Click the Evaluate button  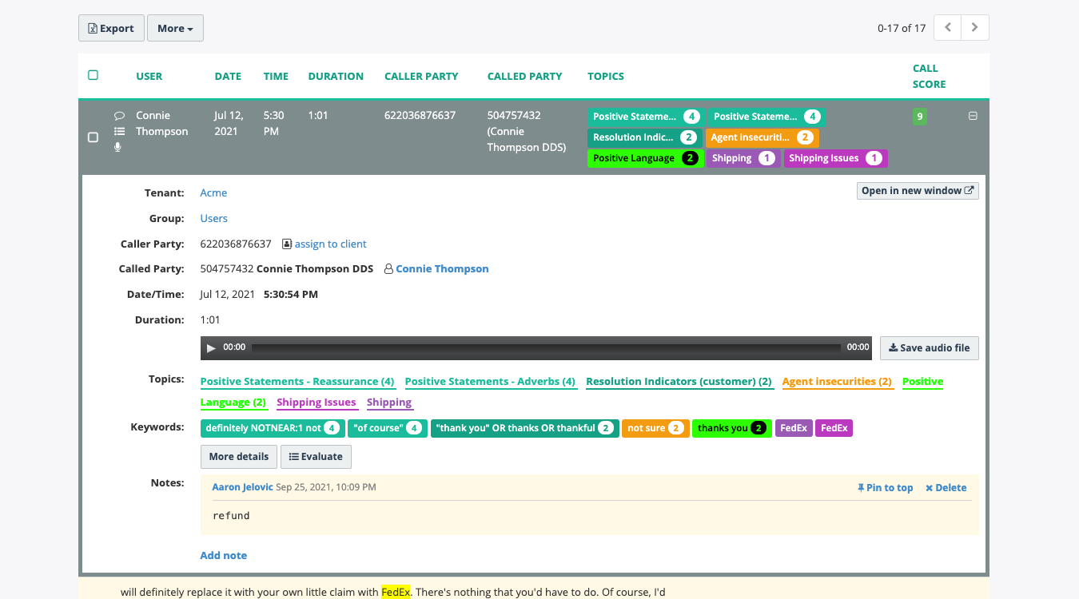tap(316, 457)
